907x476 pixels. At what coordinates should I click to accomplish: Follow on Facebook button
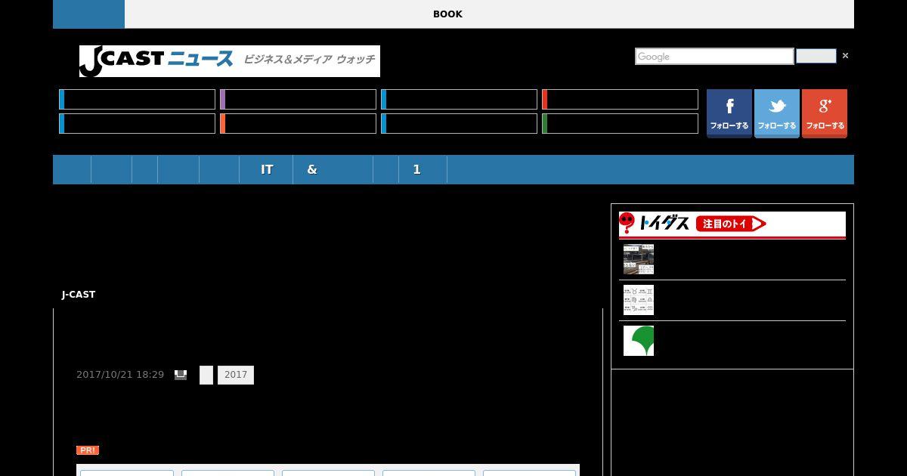coord(729,113)
